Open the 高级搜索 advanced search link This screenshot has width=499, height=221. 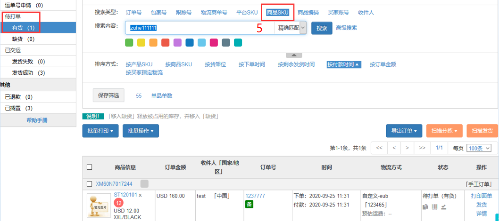346,28
